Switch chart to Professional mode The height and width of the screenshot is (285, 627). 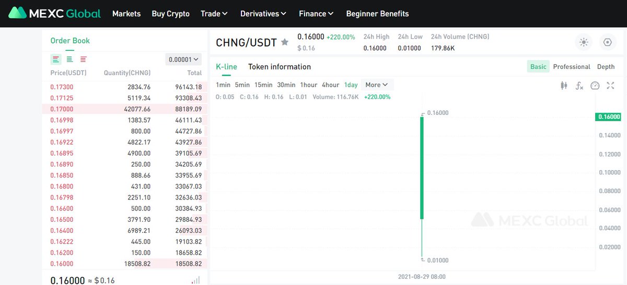(572, 66)
